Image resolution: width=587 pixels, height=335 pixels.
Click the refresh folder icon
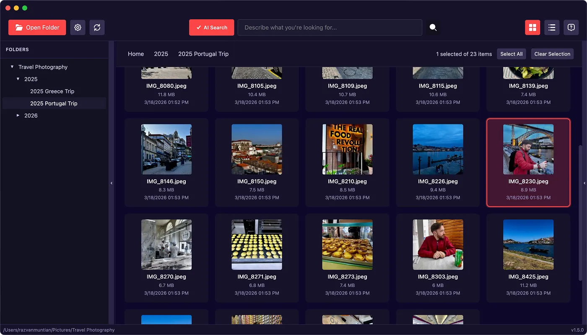[x=97, y=28]
